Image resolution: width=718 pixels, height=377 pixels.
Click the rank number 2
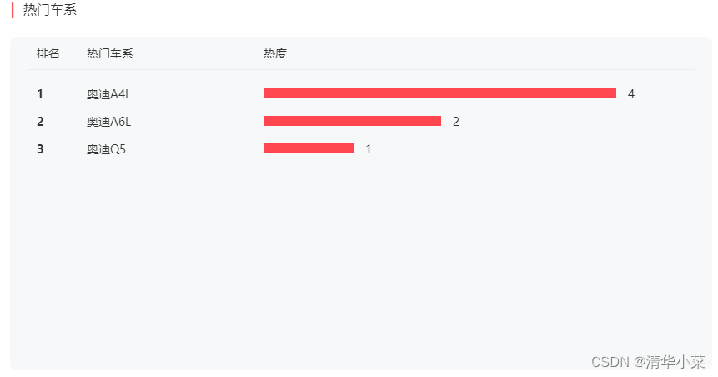point(40,122)
